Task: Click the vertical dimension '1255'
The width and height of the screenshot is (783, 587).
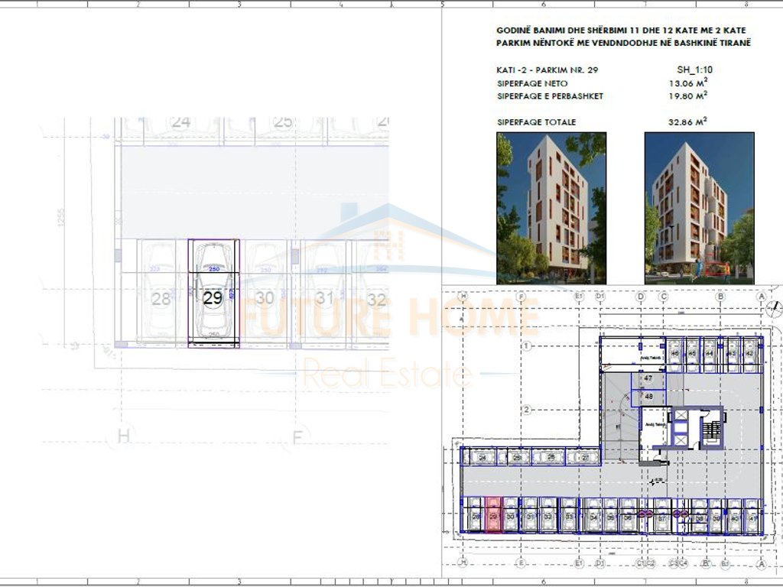Action: [61, 217]
